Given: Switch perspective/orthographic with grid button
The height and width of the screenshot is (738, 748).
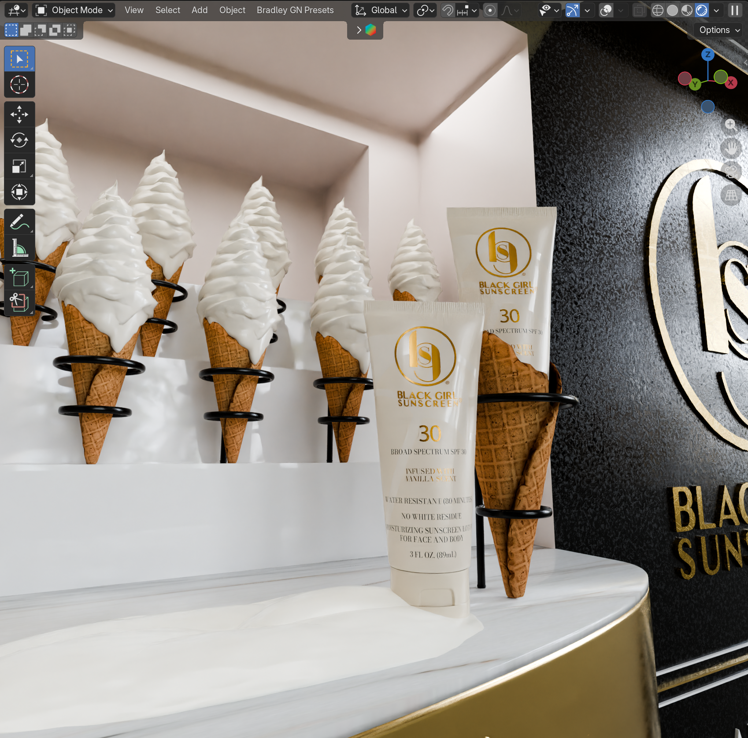Looking at the screenshot, I should 731,195.
